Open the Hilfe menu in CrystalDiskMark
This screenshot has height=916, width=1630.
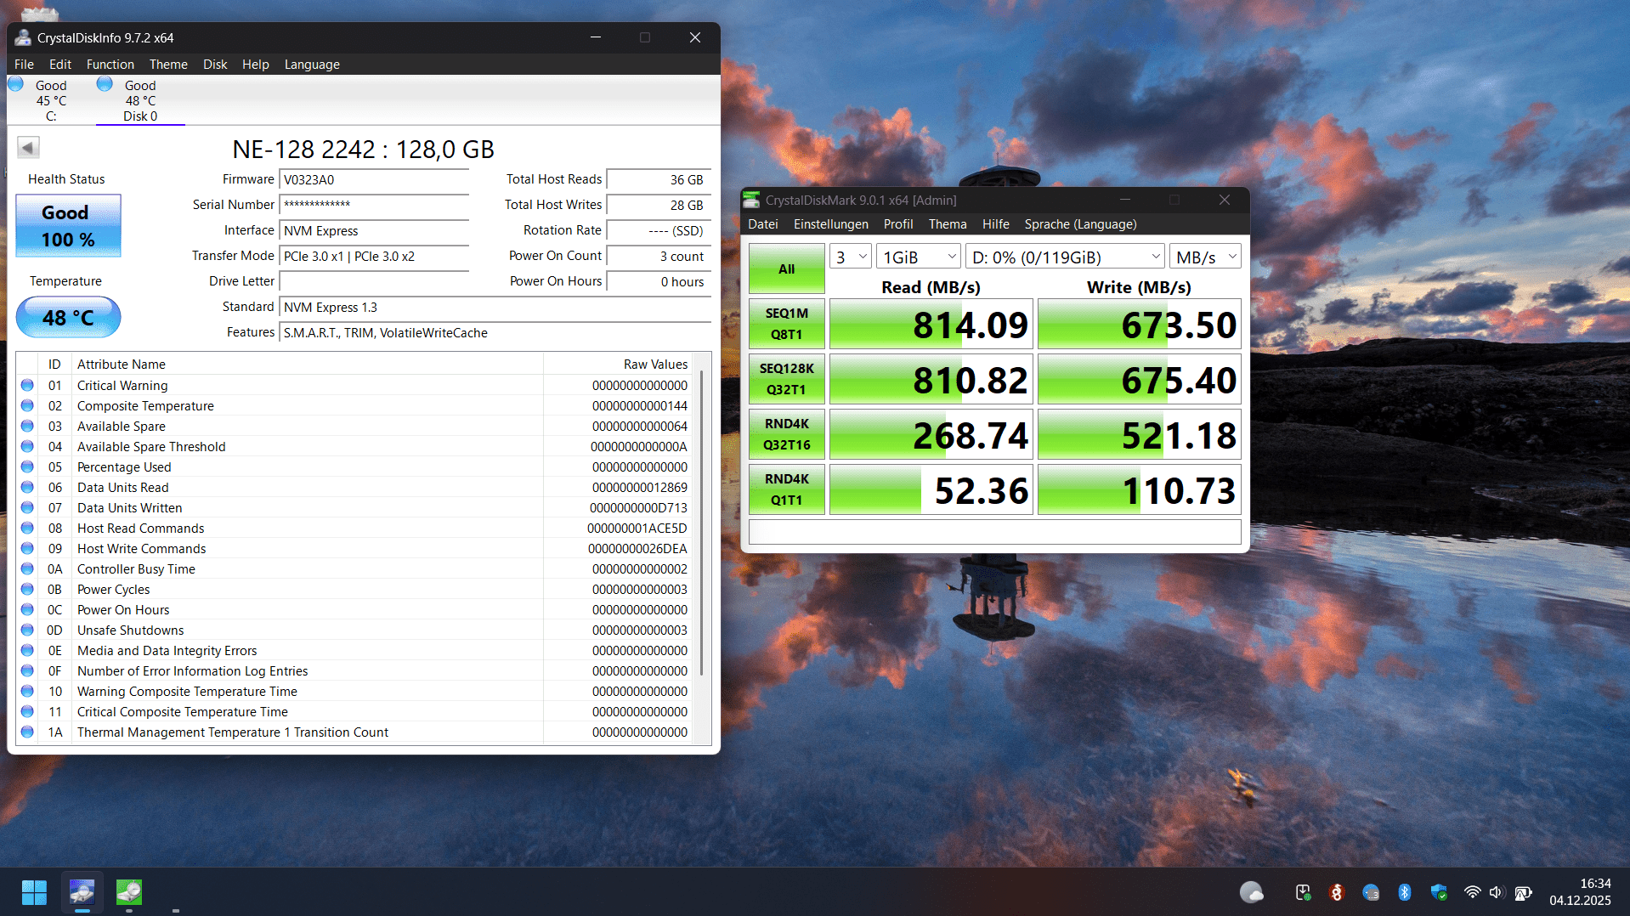[996, 224]
